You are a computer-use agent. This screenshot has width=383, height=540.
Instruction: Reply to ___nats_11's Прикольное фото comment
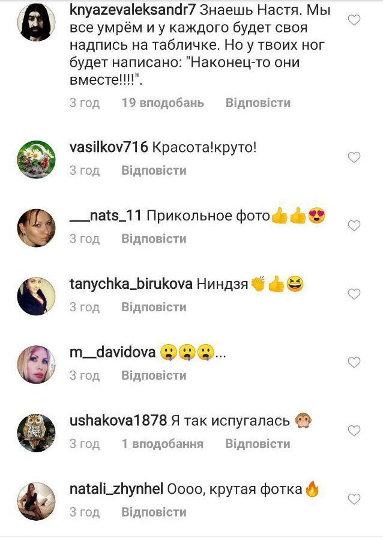pos(154,238)
